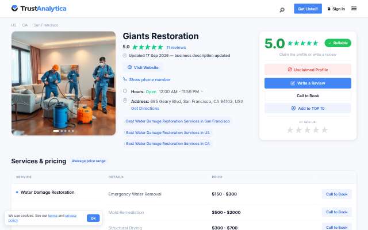Open the terms link in cookie notice
368x230 pixels.
coord(52,216)
